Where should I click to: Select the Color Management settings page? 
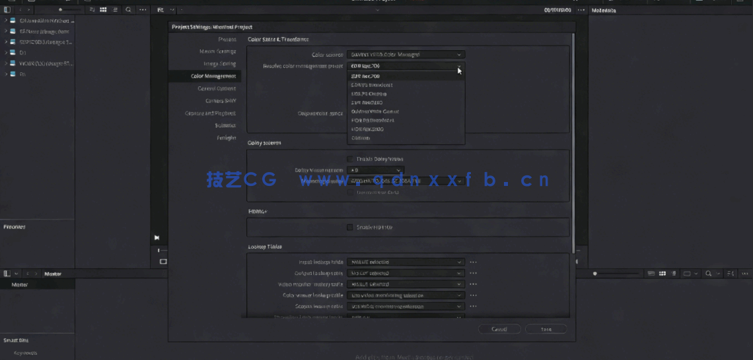point(205,76)
